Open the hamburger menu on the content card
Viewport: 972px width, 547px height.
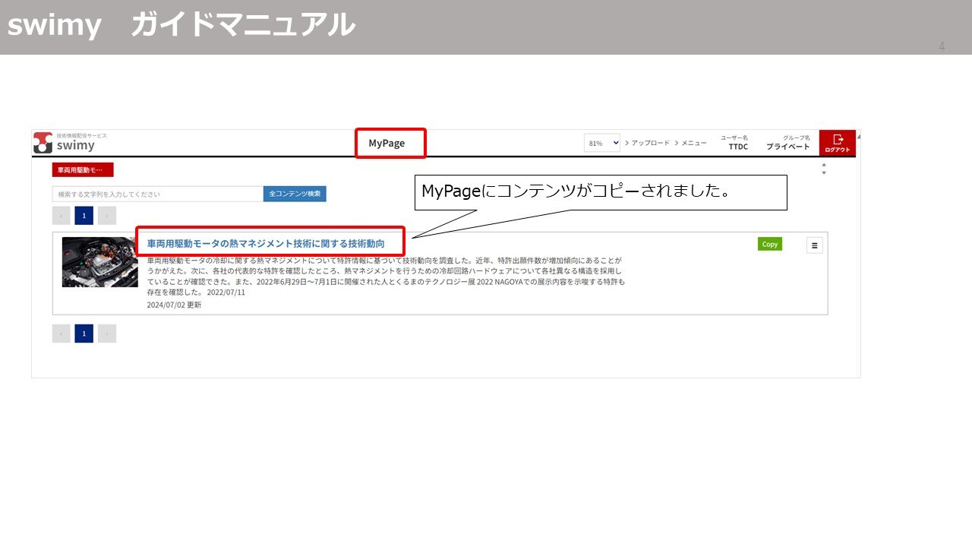pyautogui.click(x=813, y=244)
